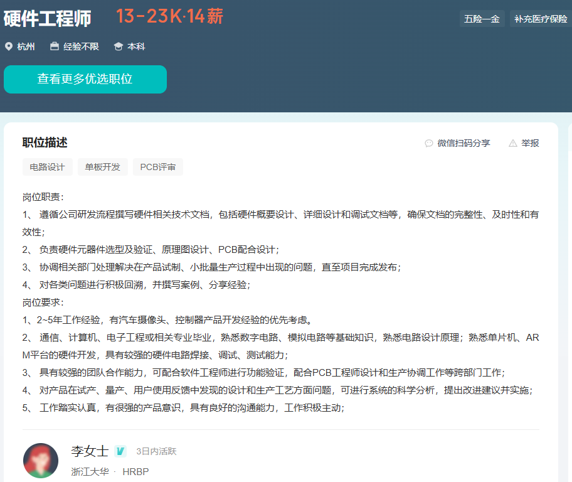Click the verified badge next to 李女士
The width and height of the screenshot is (572, 482).
click(121, 451)
